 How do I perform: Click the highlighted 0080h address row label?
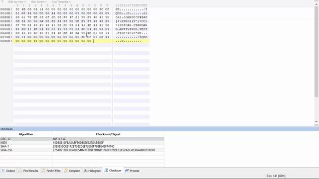(6, 41)
